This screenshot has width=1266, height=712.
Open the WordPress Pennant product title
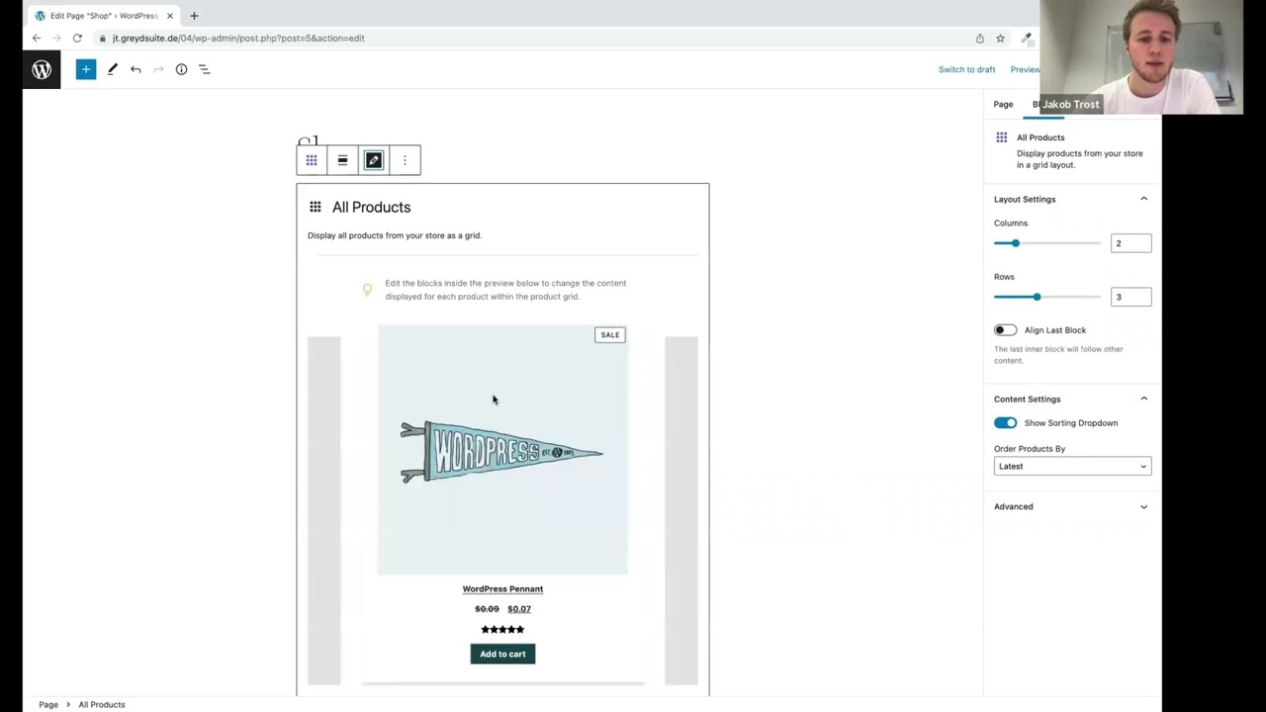[x=502, y=589]
